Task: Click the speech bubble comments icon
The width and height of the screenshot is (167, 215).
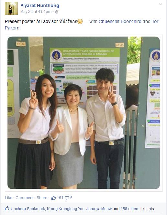Action: tap(67, 198)
